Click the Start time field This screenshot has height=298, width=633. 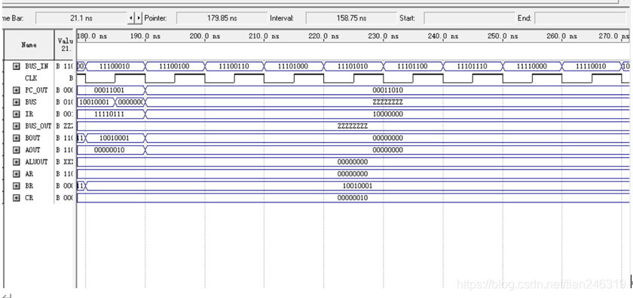[469, 18]
